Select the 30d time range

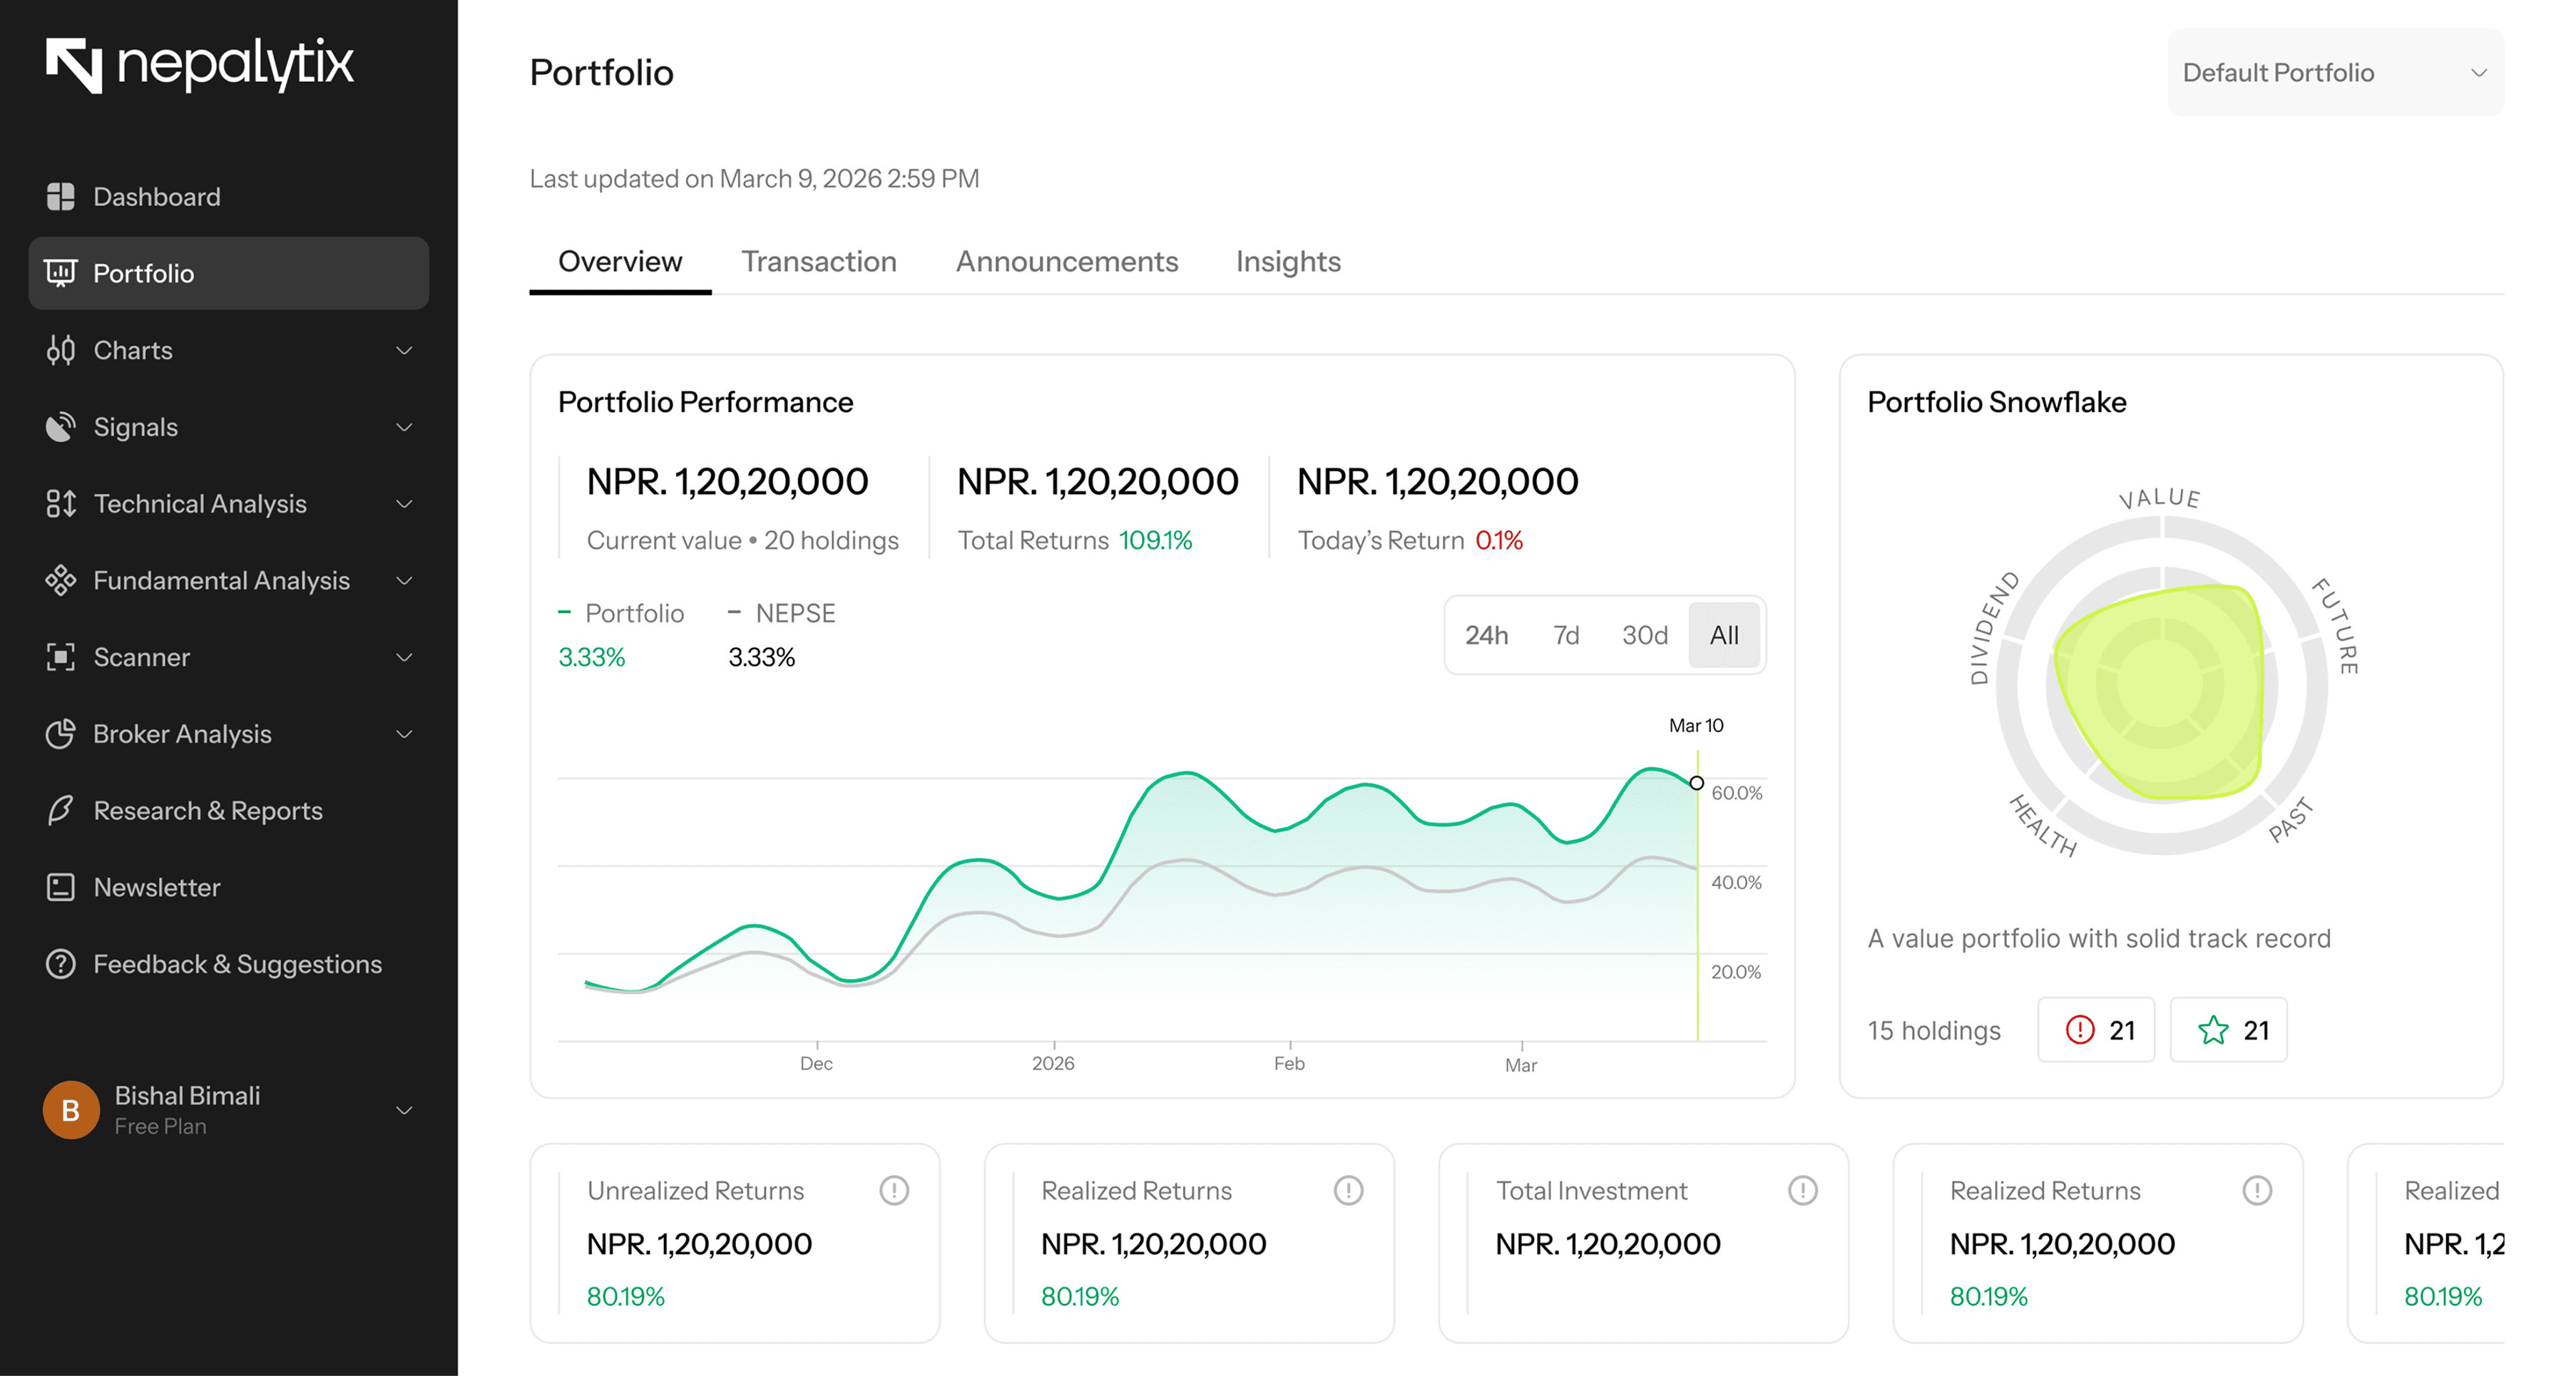(1644, 635)
